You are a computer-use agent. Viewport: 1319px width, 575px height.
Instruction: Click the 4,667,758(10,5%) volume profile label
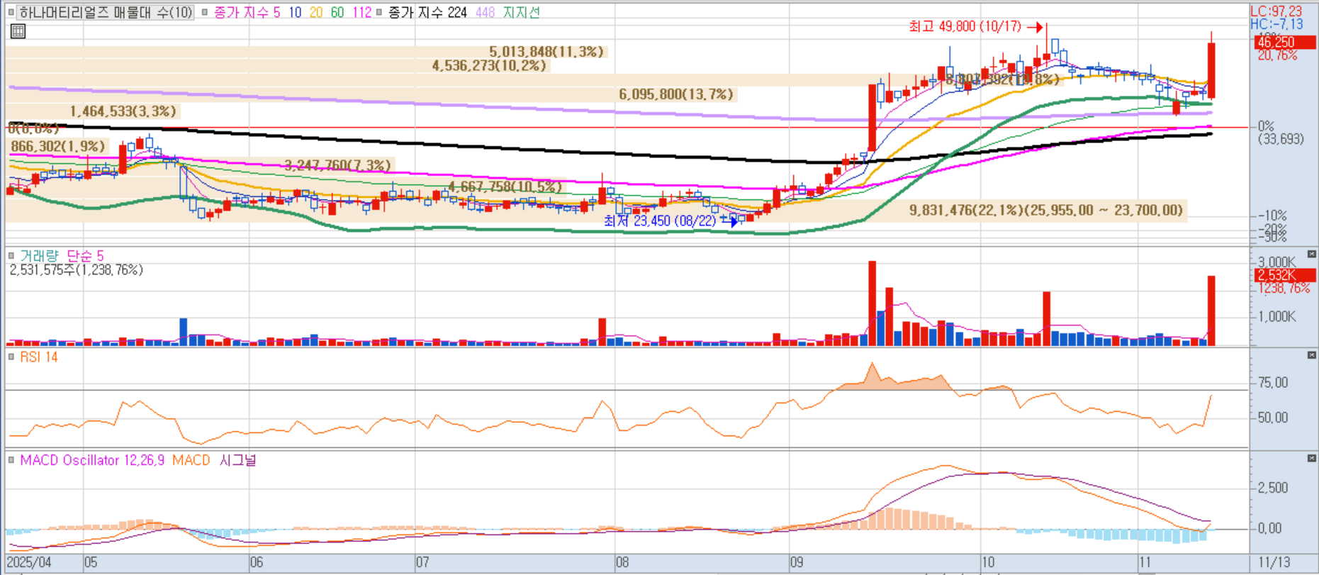click(505, 186)
